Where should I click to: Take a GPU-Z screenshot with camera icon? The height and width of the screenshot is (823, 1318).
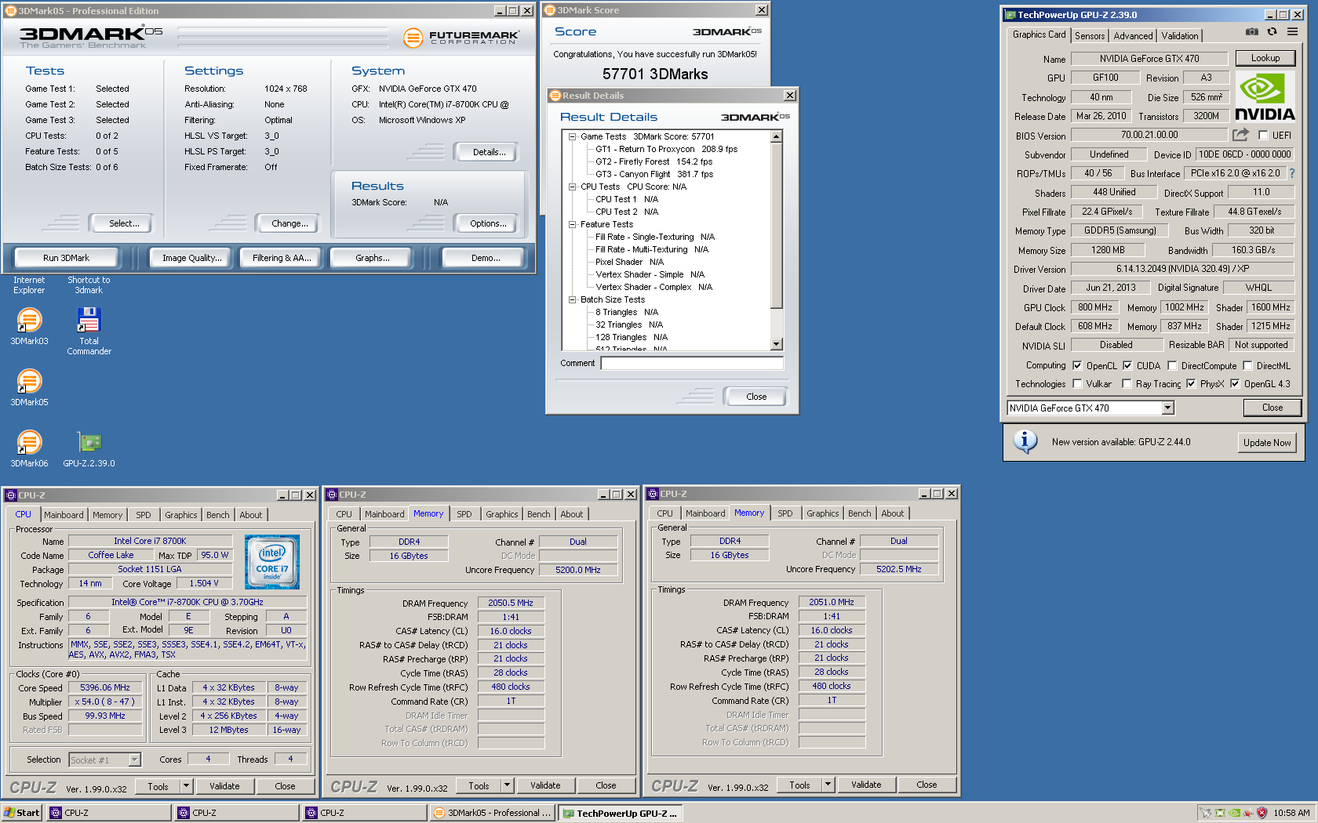tap(1252, 32)
